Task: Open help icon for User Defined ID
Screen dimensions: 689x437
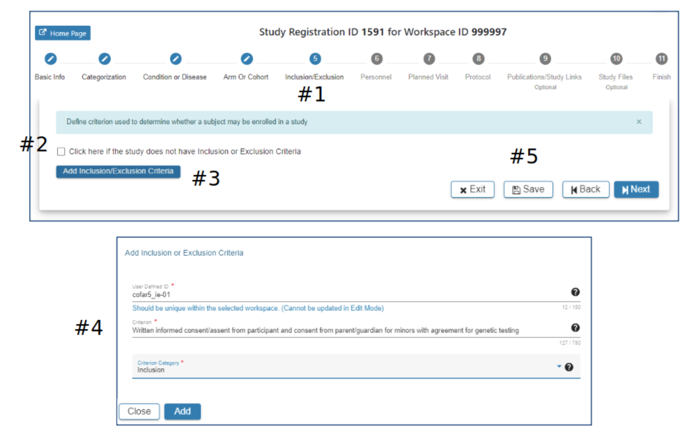Action: [575, 292]
